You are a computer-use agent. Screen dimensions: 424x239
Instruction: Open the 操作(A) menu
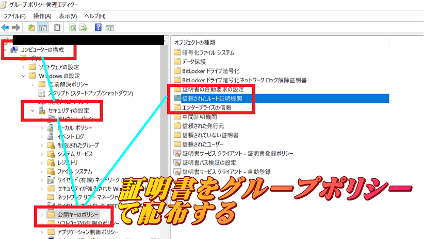[42, 16]
